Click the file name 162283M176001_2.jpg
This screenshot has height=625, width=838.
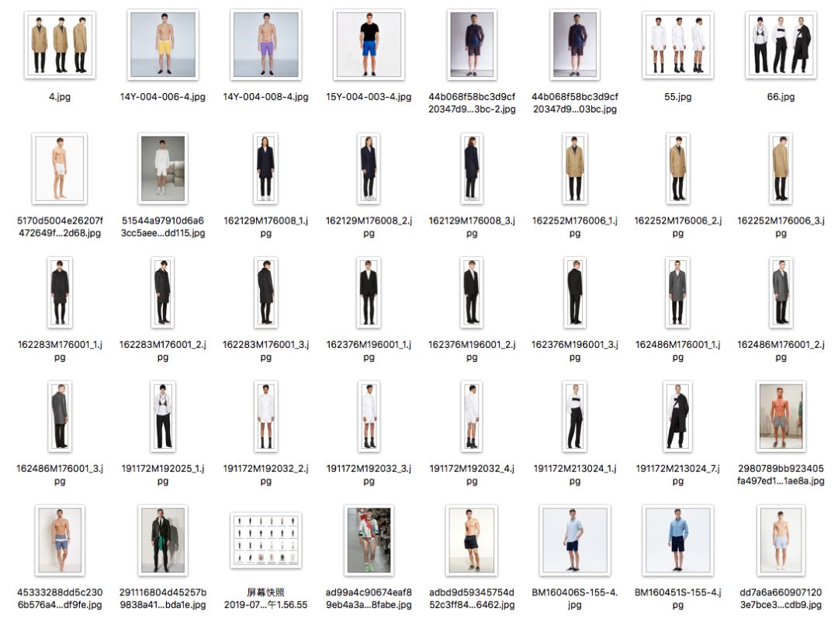(163, 351)
